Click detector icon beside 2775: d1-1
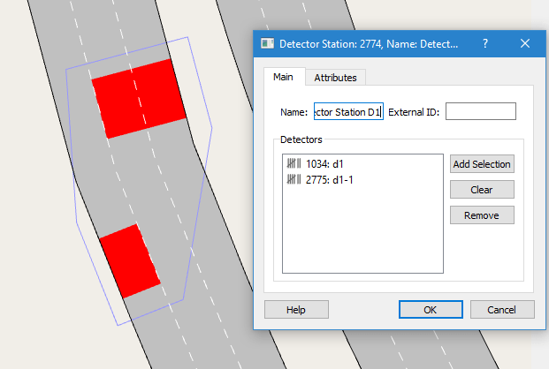The height and width of the screenshot is (369, 549). (294, 179)
